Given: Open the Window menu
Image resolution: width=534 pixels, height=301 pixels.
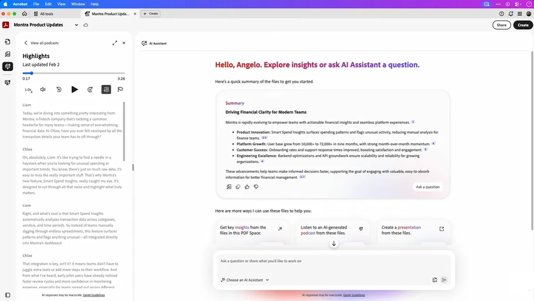Looking at the screenshot, I should coord(78,4).
